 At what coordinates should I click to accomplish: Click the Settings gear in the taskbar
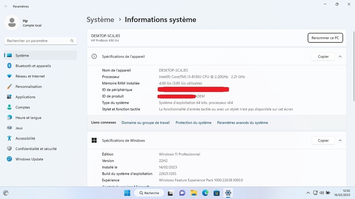pos(228,193)
